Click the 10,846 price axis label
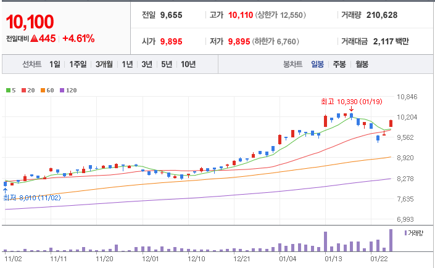 [x=407, y=97]
